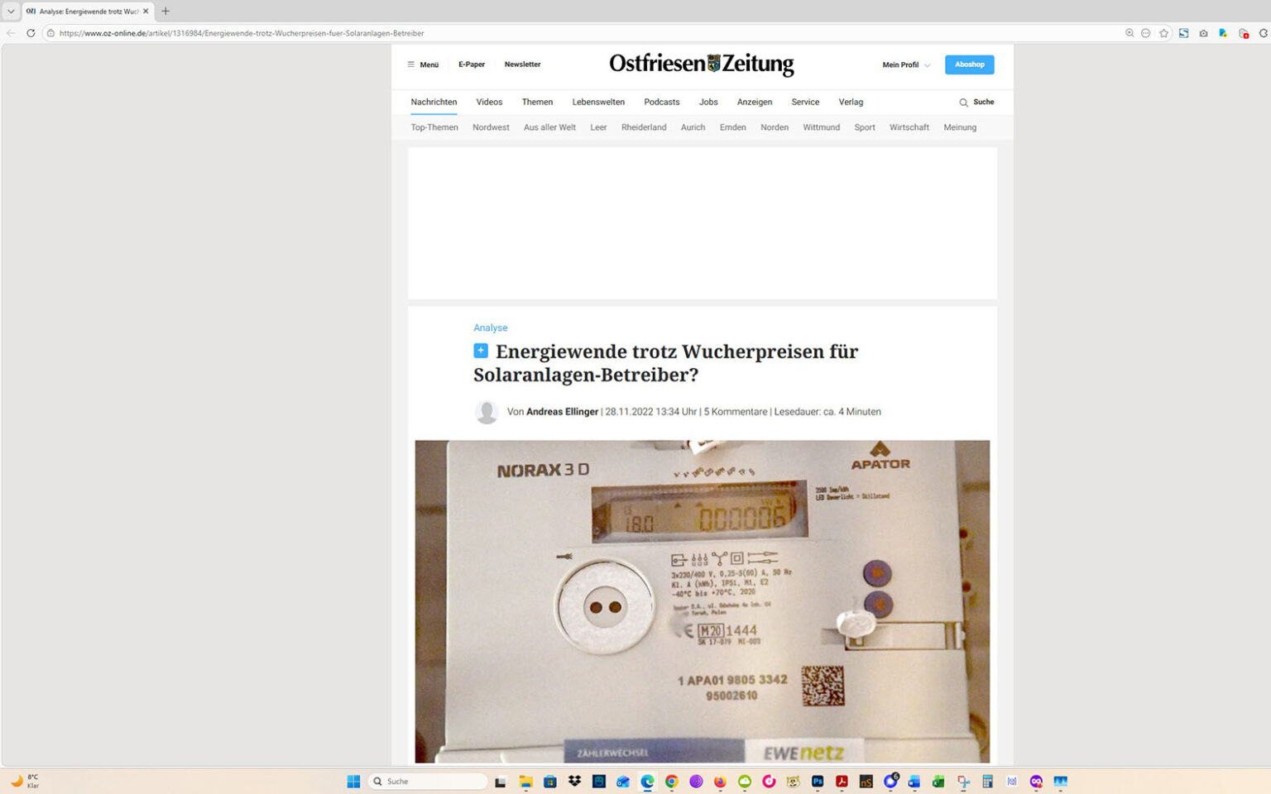
Task: Open Firefox from the taskbar
Action: click(x=720, y=781)
